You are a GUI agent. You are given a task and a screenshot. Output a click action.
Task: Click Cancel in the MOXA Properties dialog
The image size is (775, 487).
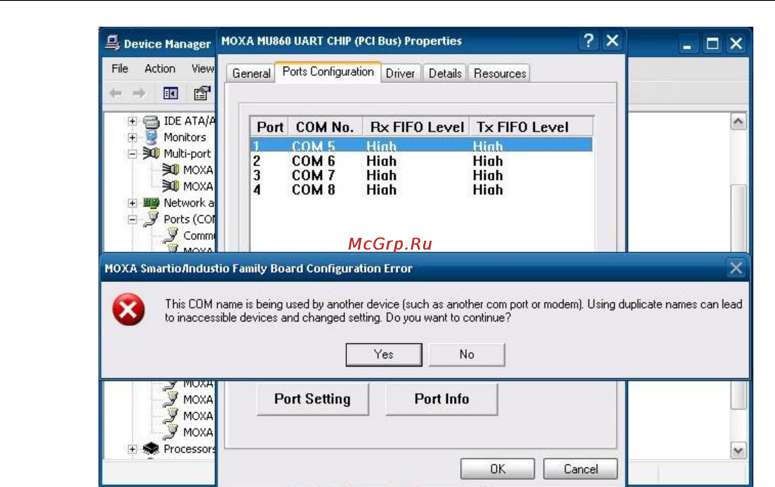580,469
